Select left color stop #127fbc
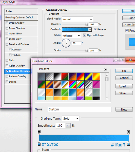Viewport: 135px width, 152px height. 39,144
